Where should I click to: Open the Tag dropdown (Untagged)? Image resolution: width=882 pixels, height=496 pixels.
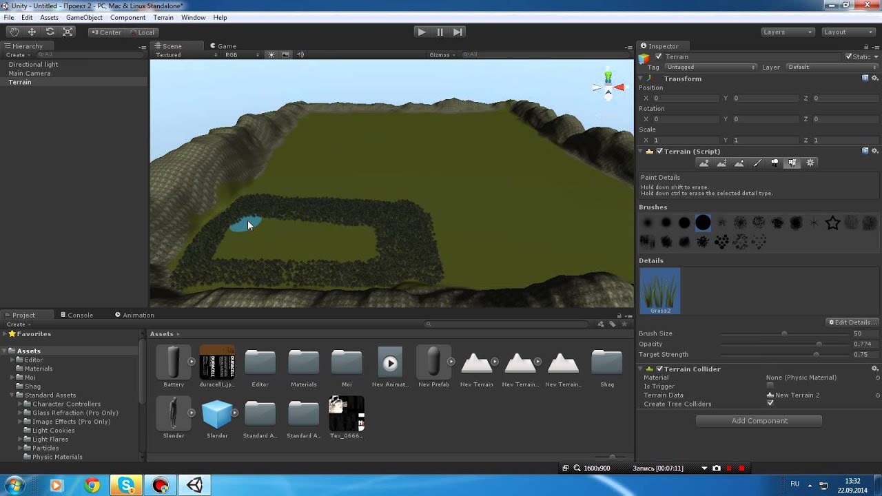(x=710, y=67)
